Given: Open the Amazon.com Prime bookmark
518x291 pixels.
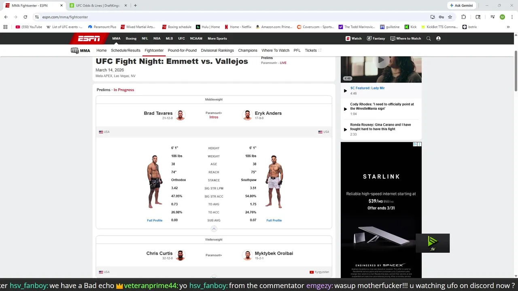Looking at the screenshot, I should (x=274, y=27).
